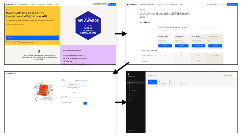The height and width of the screenshot is (136, 242).
Task: Expand Pricing dropdown in English developers page
Action: tap(57, 4)
